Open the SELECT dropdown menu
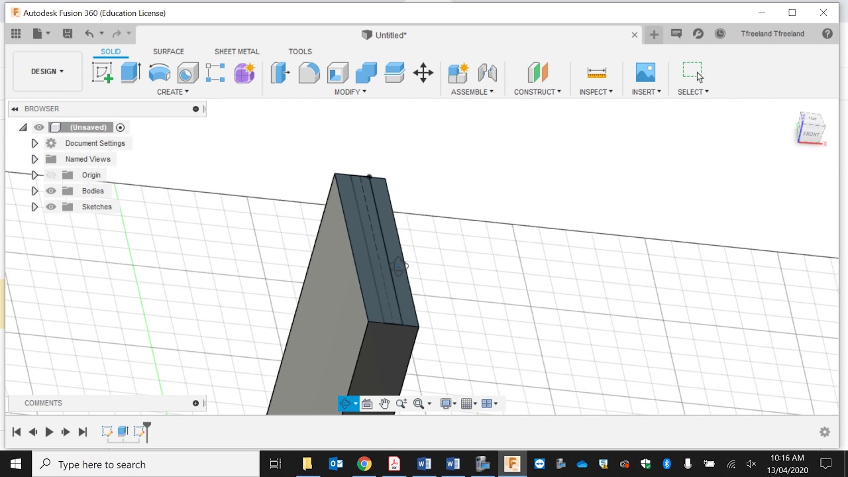 [x=693, y=92]
